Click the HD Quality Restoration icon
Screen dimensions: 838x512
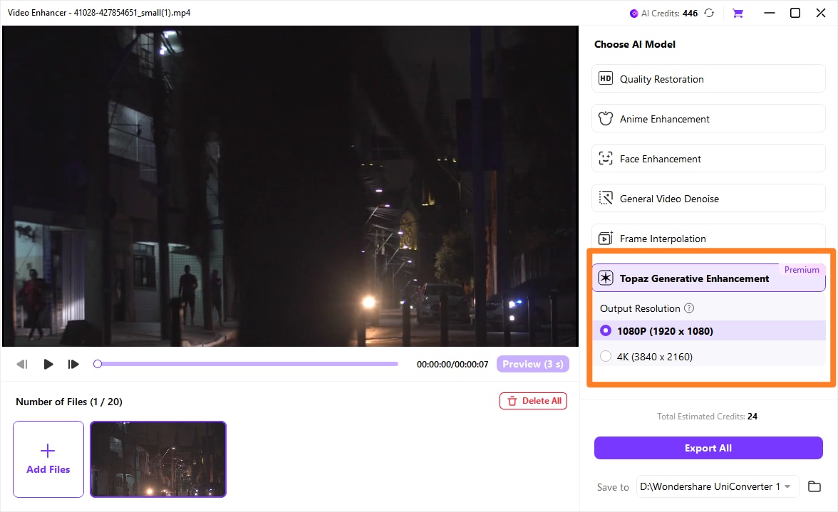coord(606,78)
